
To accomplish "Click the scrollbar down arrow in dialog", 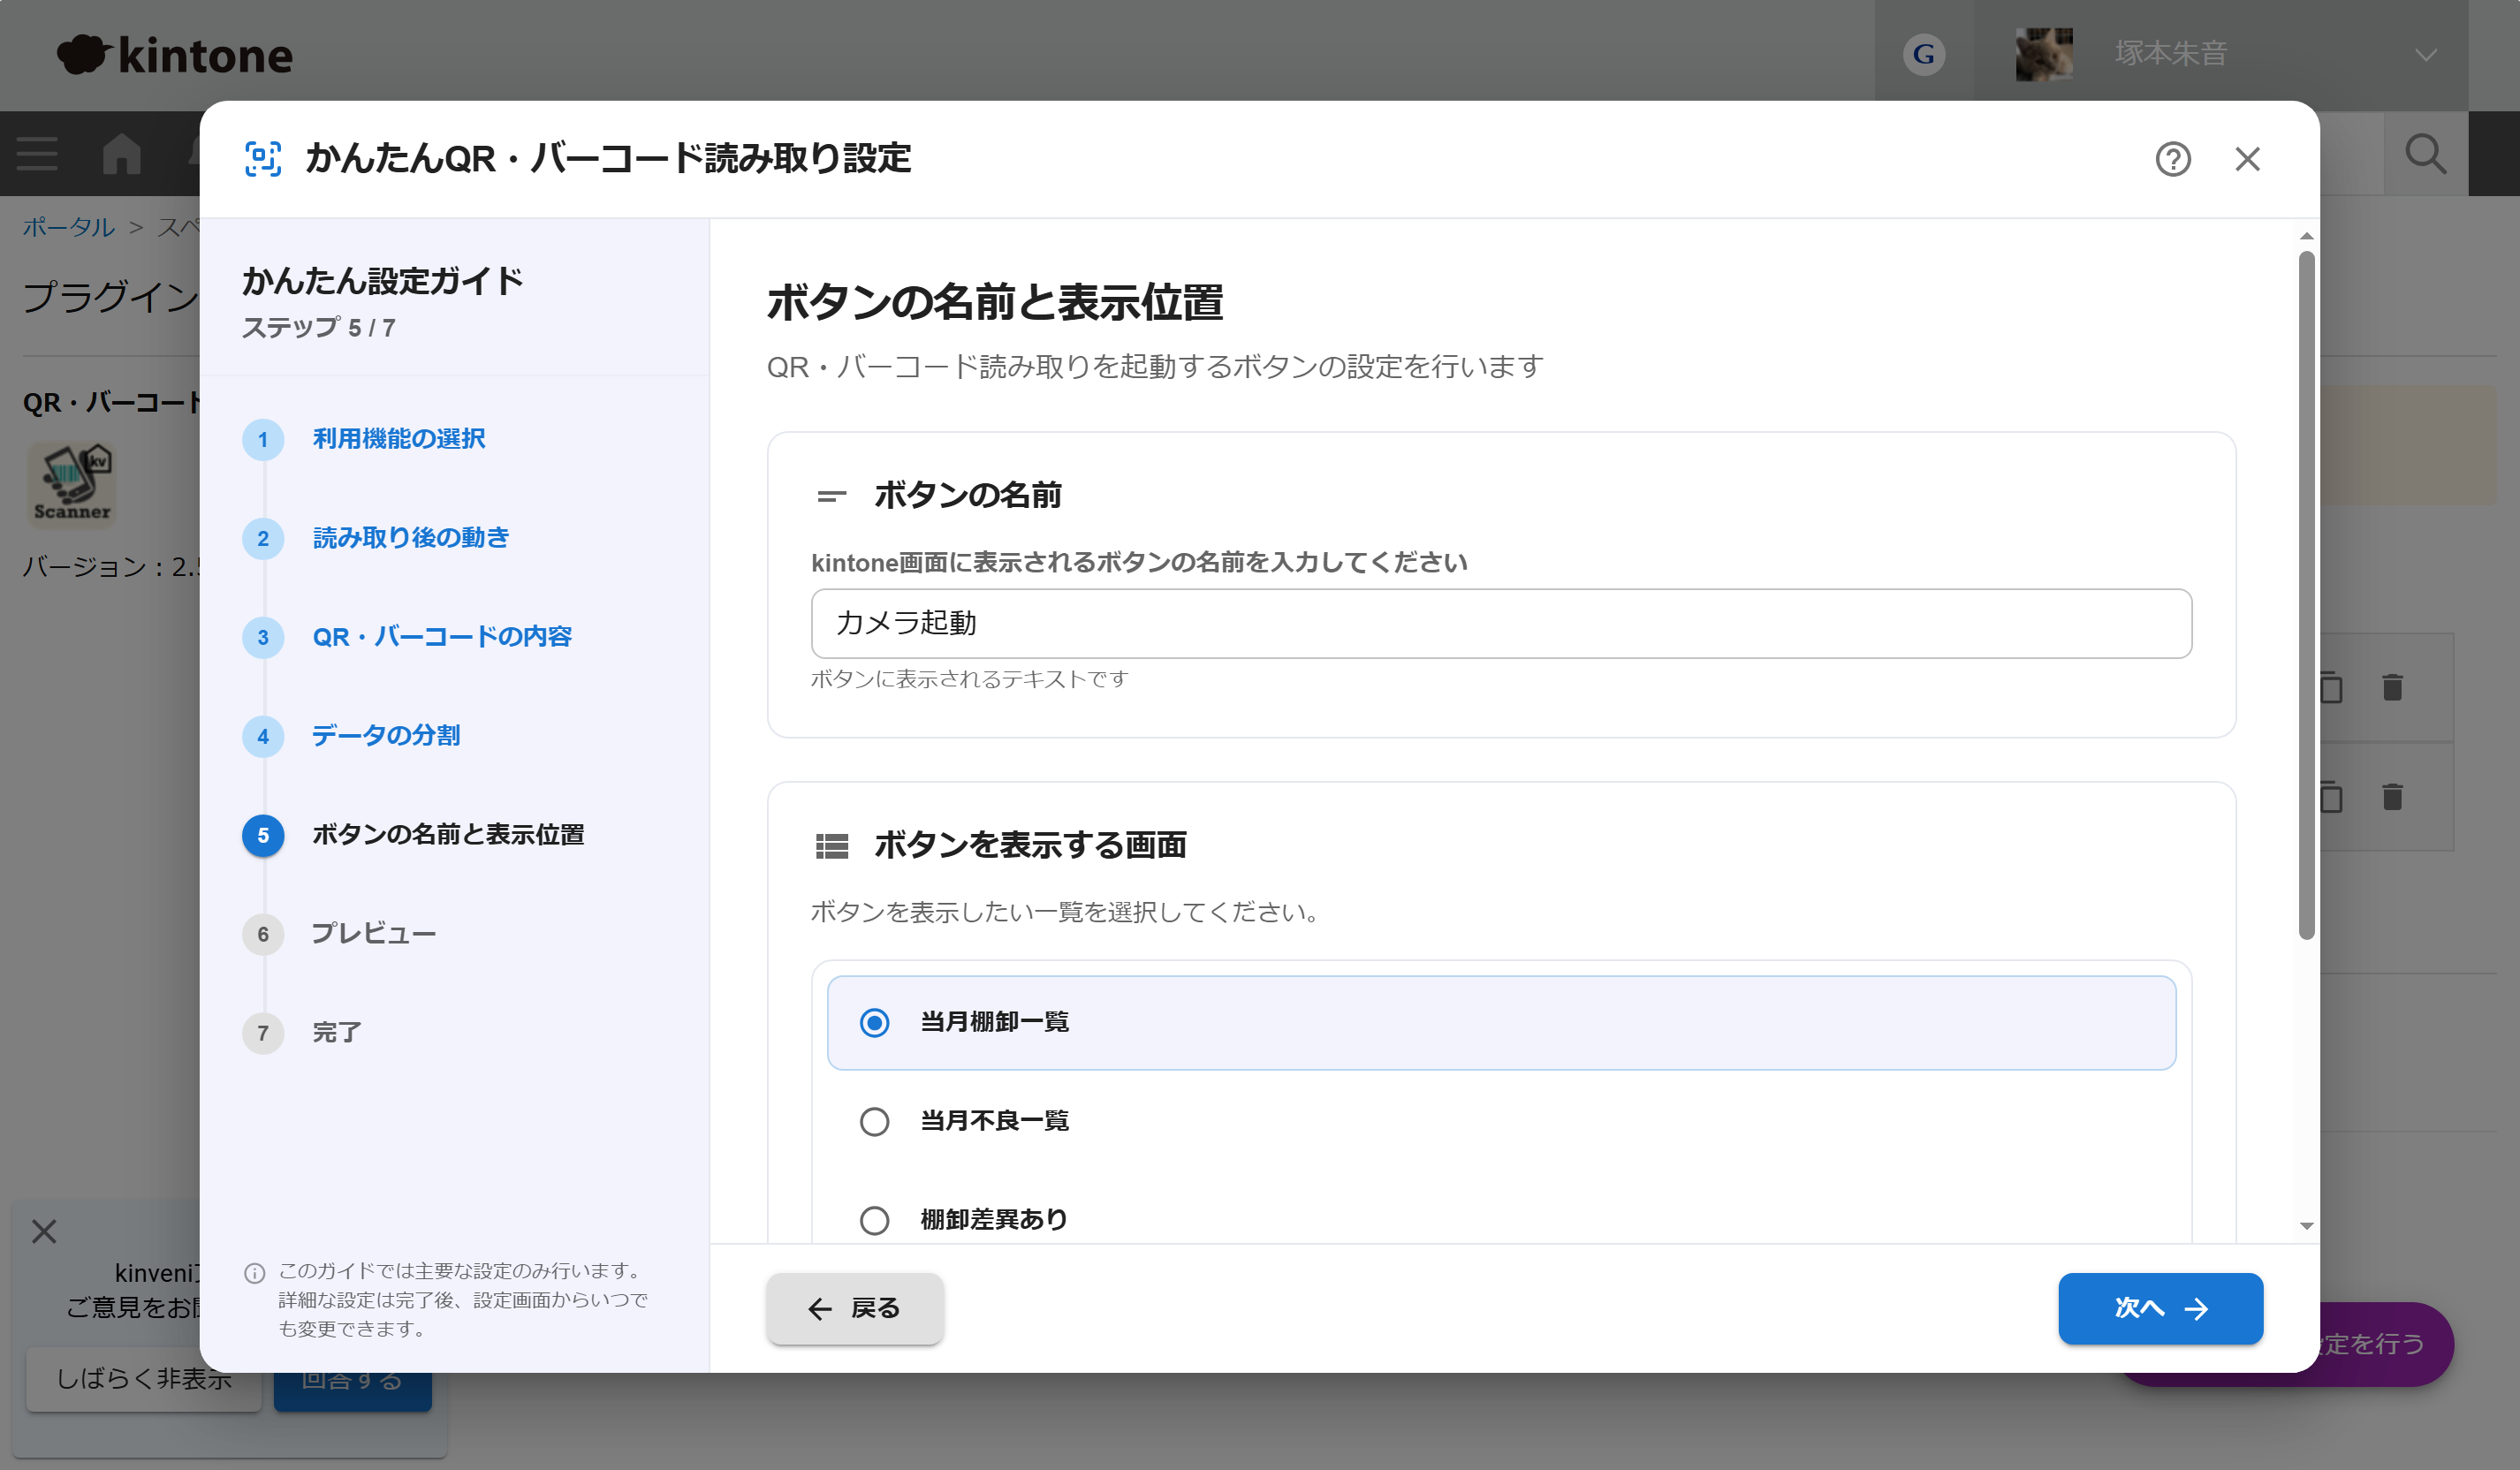I will (x=2306, y=1225).
